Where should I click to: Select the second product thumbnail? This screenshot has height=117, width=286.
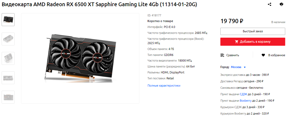8,39
